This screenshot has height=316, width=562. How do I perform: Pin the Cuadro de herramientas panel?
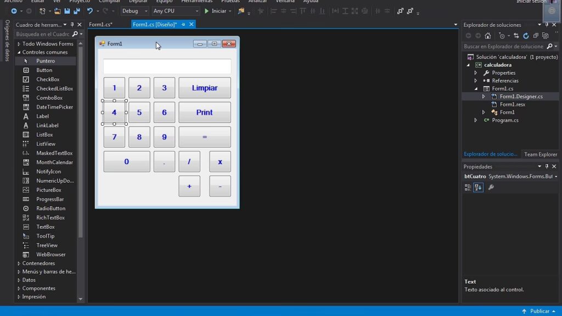tap(72, 25)
